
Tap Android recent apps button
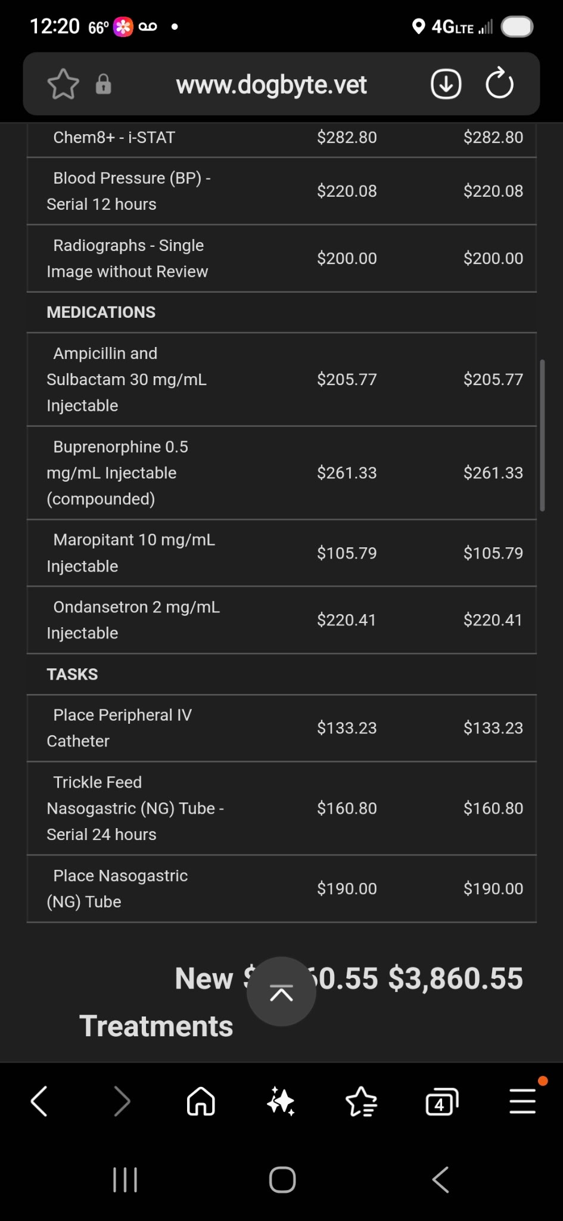[125, 1180]
